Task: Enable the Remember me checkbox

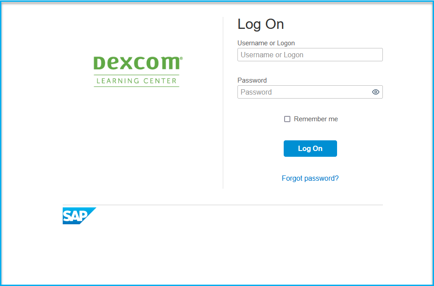Action: point(287,119)
